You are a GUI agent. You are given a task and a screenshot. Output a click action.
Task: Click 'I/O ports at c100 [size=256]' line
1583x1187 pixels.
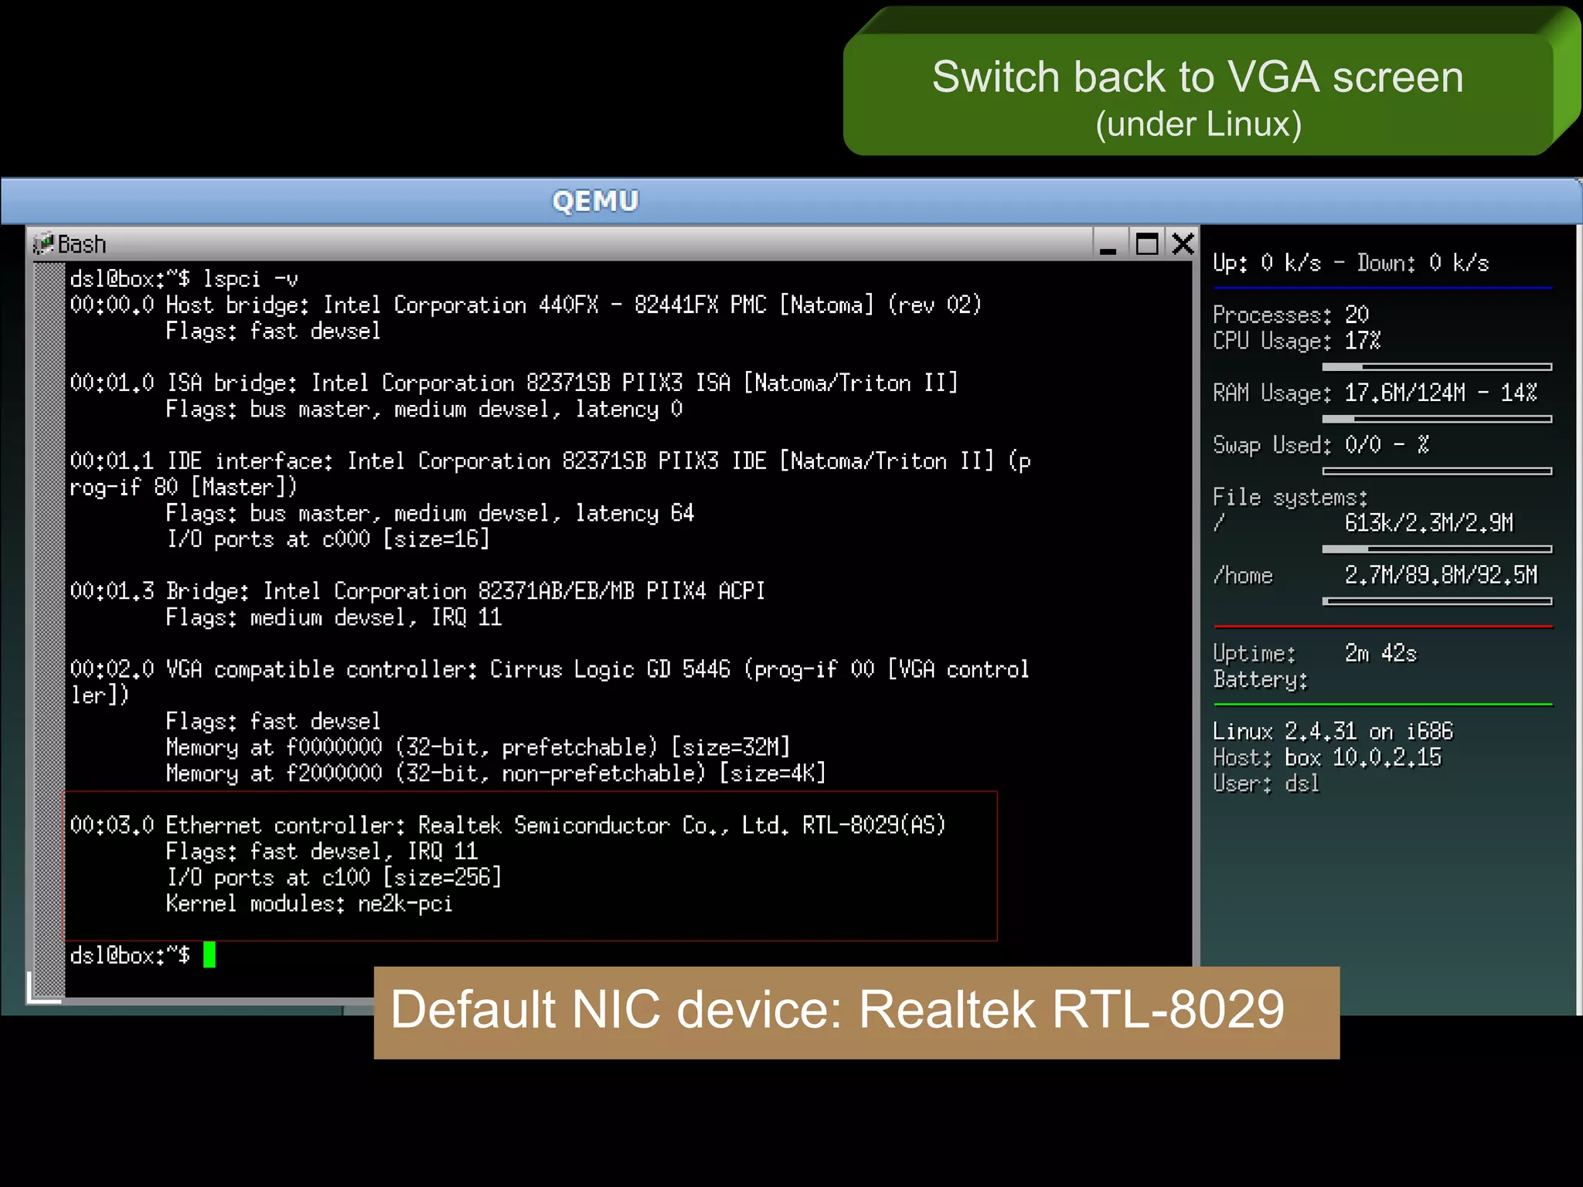[334, 878]
